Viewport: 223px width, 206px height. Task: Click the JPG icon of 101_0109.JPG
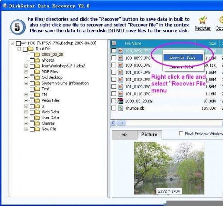120,87
